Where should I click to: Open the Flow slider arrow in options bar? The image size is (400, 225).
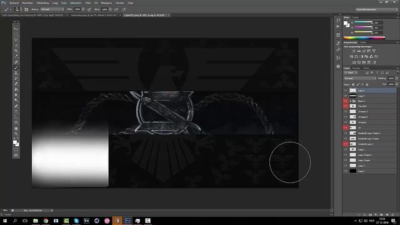coord(110,9)
